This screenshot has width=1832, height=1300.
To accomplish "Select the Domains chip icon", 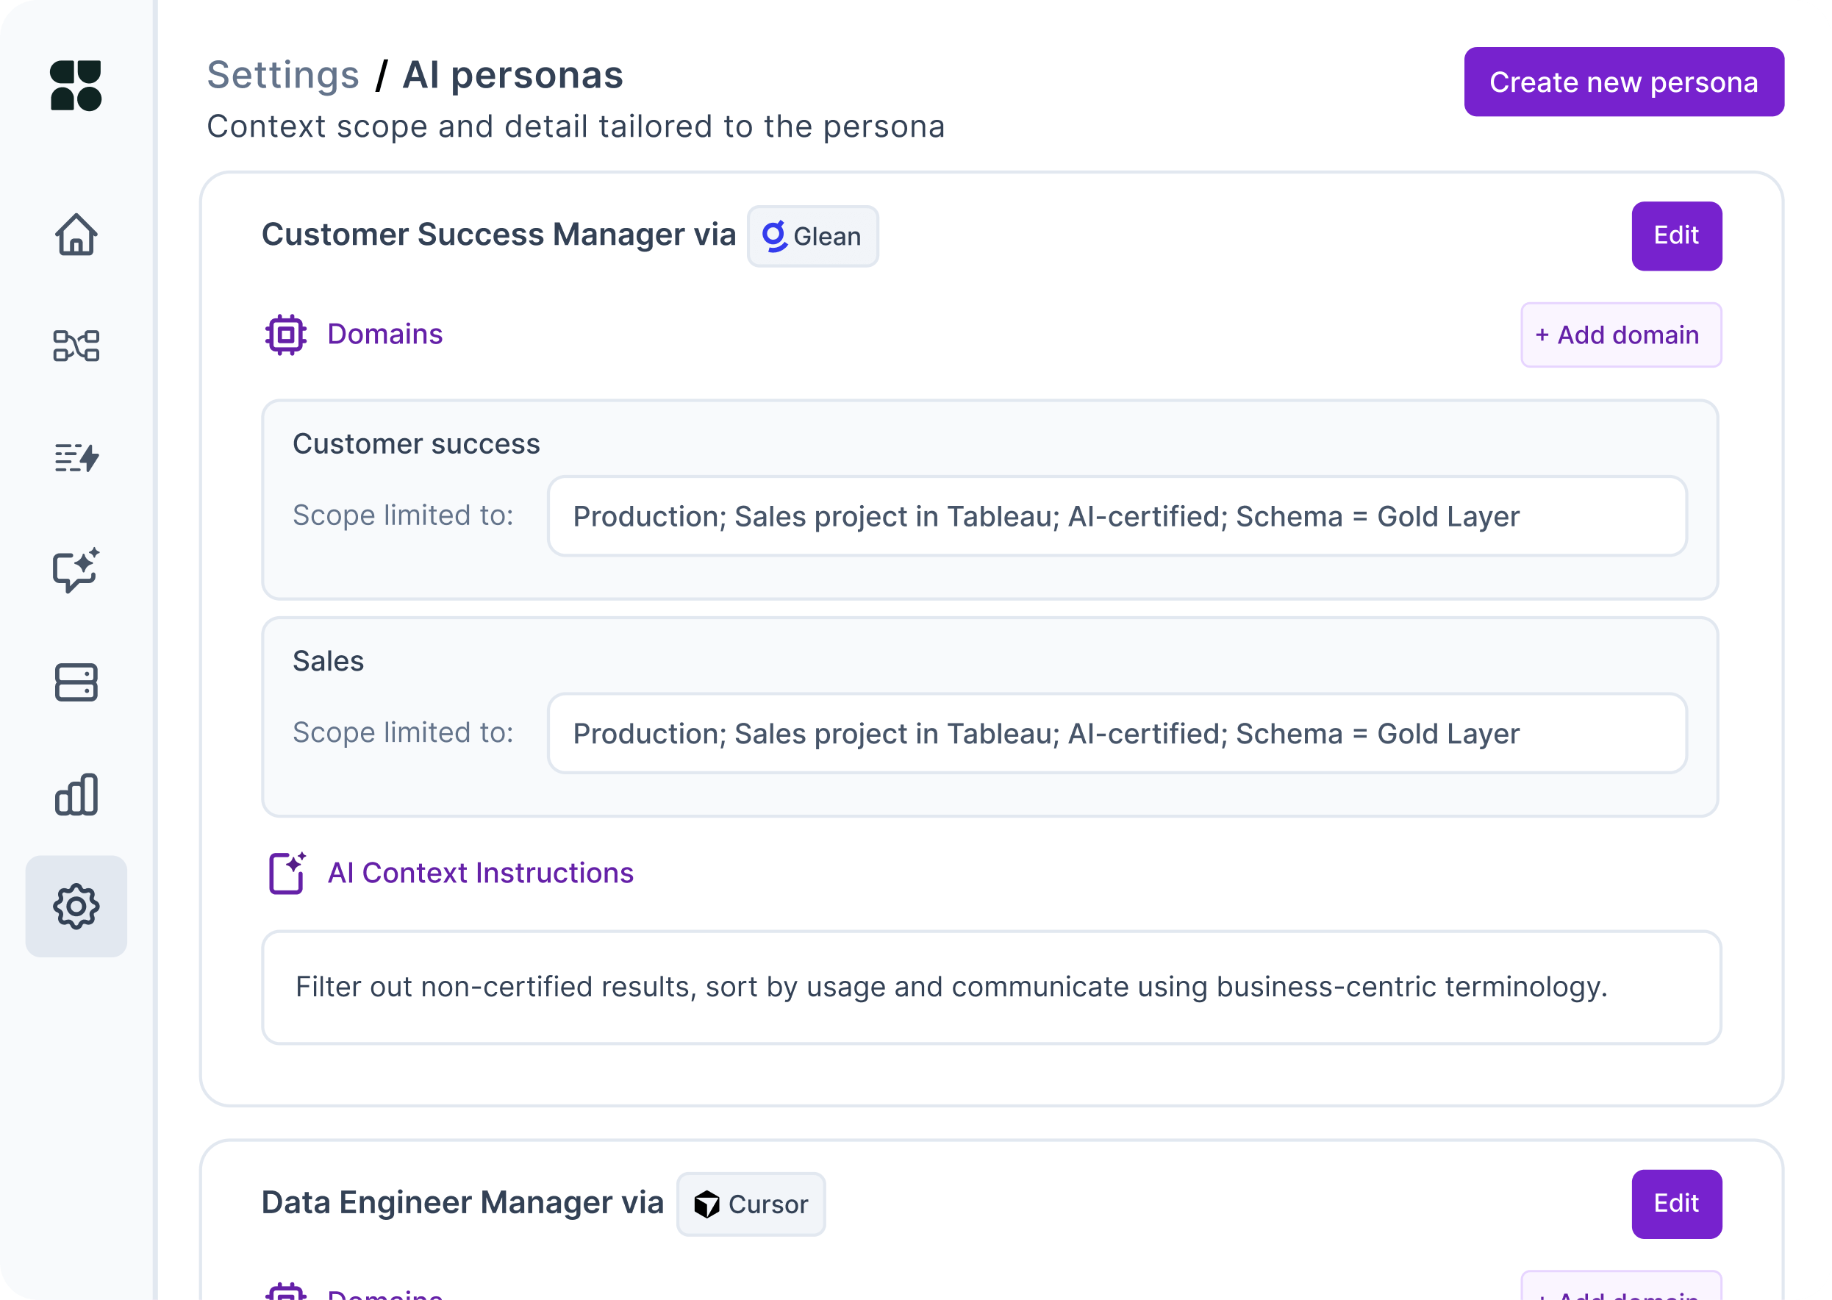I will click(x=285, y=335).
